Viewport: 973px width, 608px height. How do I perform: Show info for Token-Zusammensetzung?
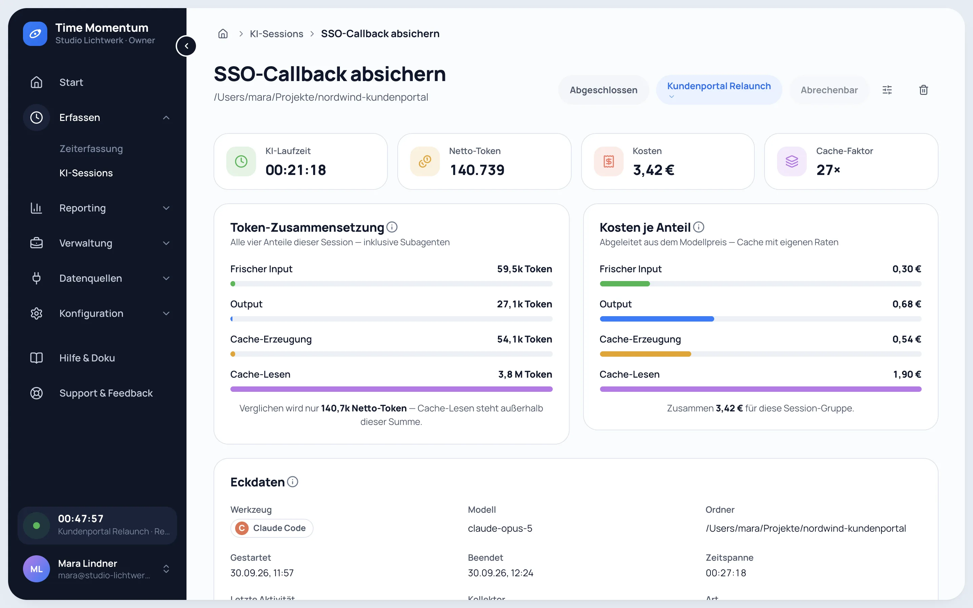pyautogui.click(x=392, y=227)
